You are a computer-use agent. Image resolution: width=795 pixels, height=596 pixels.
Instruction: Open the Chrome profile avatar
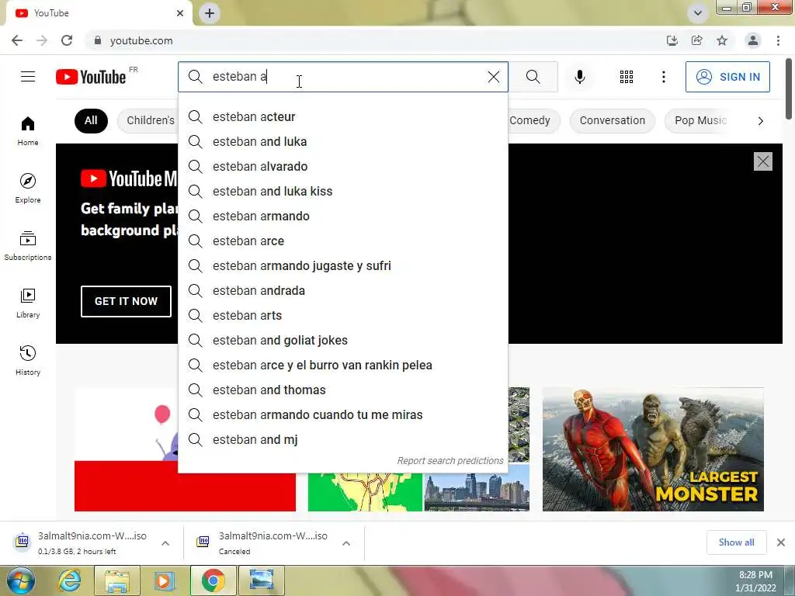[x=753, y=40]
